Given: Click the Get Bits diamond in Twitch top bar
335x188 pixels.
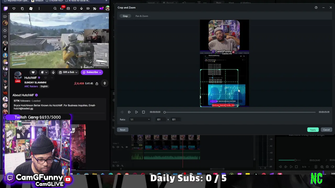Looking at the screenshot, I should 81,9.
